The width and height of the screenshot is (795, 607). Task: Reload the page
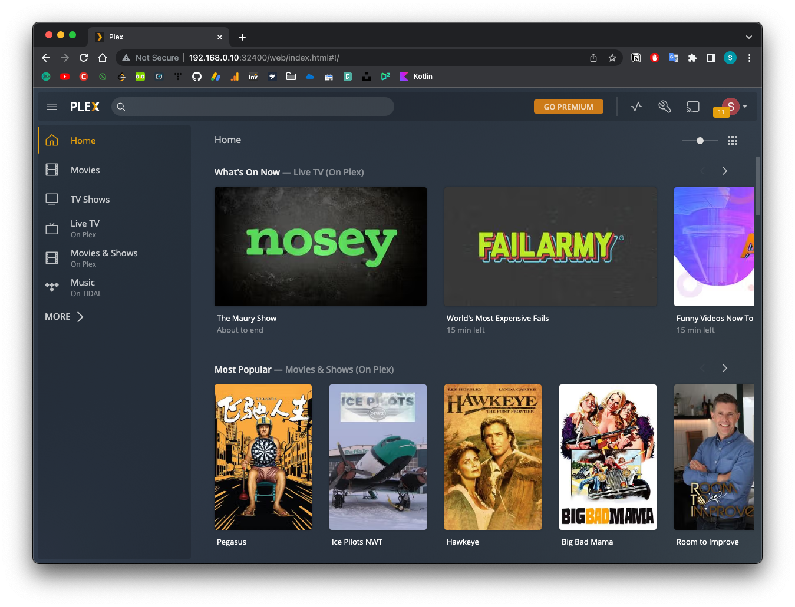click(x=84, y=58)
